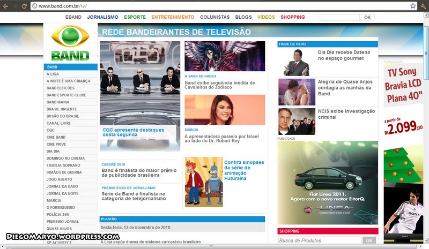The image size is (429, 249).
Task: Open Caboré 2010 finalist story
Action: [x=139, y=173]
